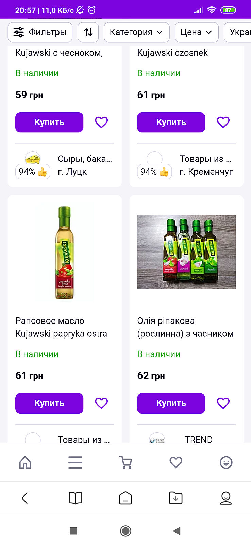Go to the site home icon
Screen dimensions: 251x546
tap(25, 462)
